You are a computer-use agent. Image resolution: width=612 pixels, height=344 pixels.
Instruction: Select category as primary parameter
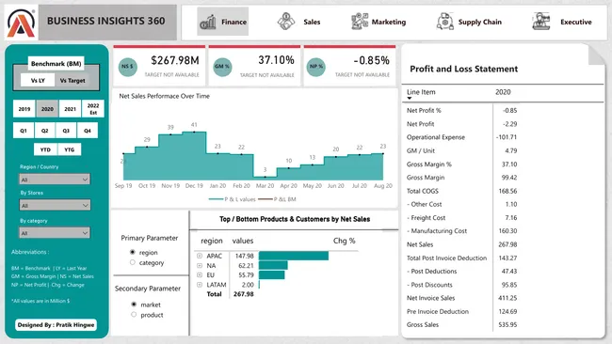[x=133, y=262]
